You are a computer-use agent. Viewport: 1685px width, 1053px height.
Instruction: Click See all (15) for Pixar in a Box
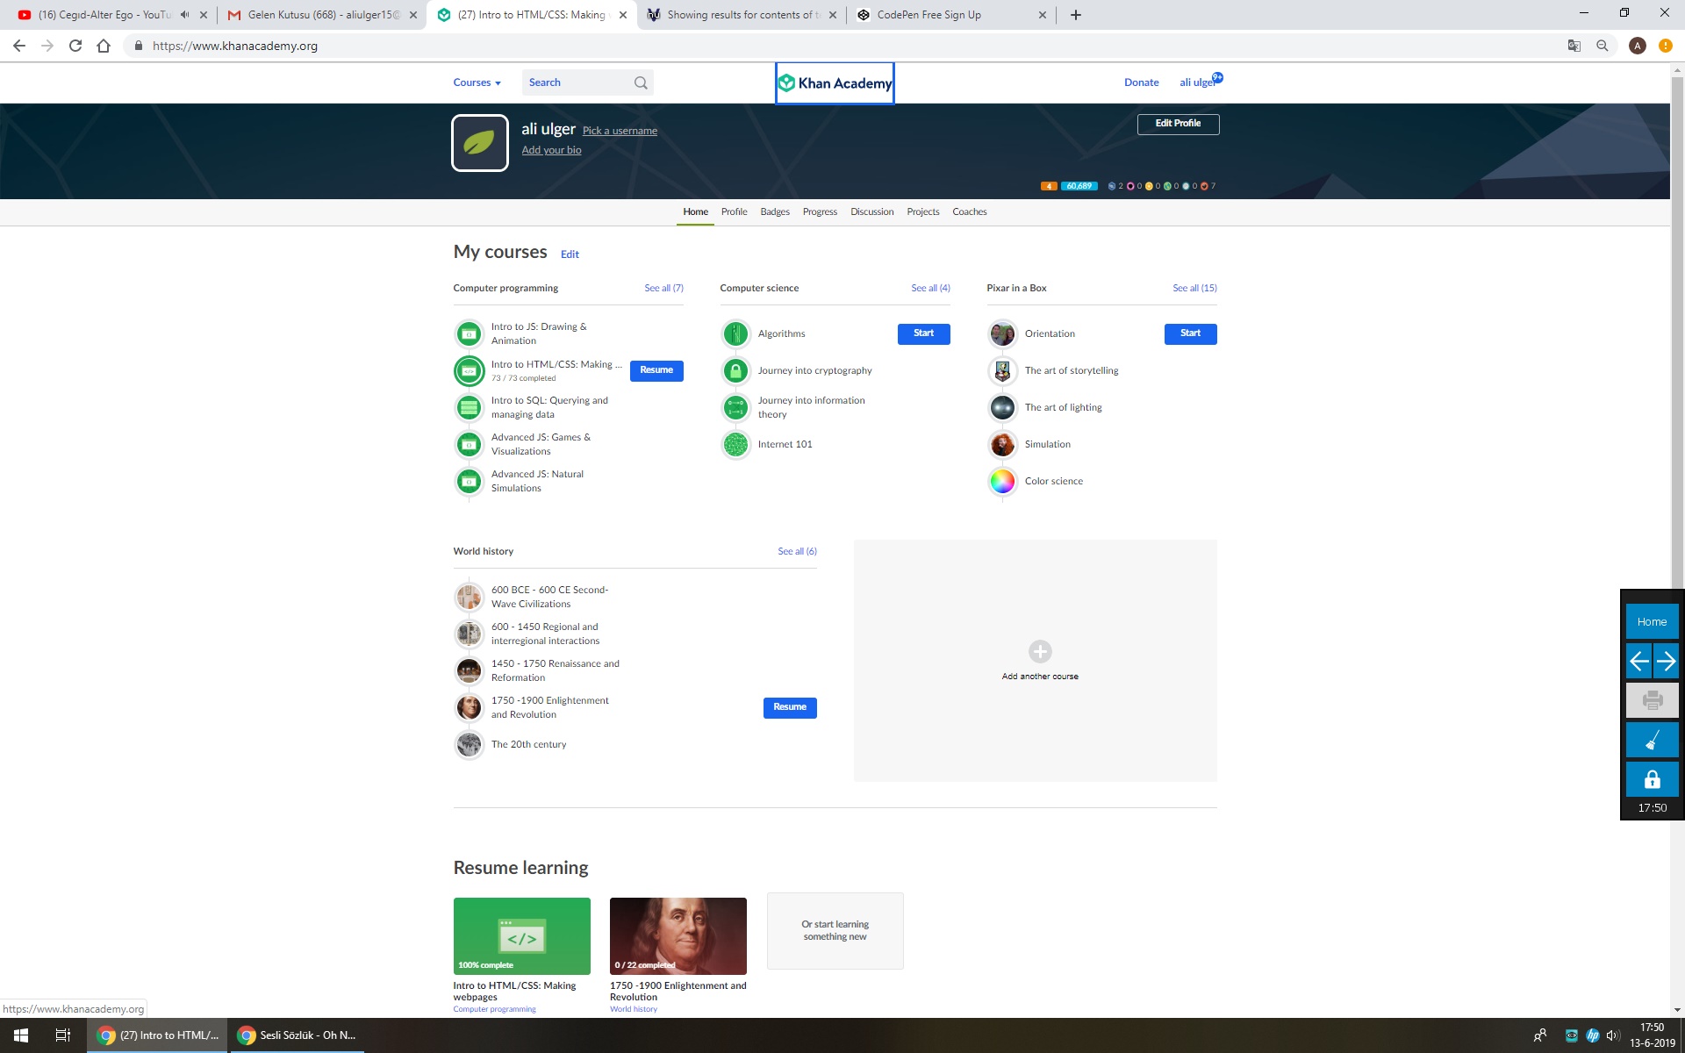(1194, 288)
